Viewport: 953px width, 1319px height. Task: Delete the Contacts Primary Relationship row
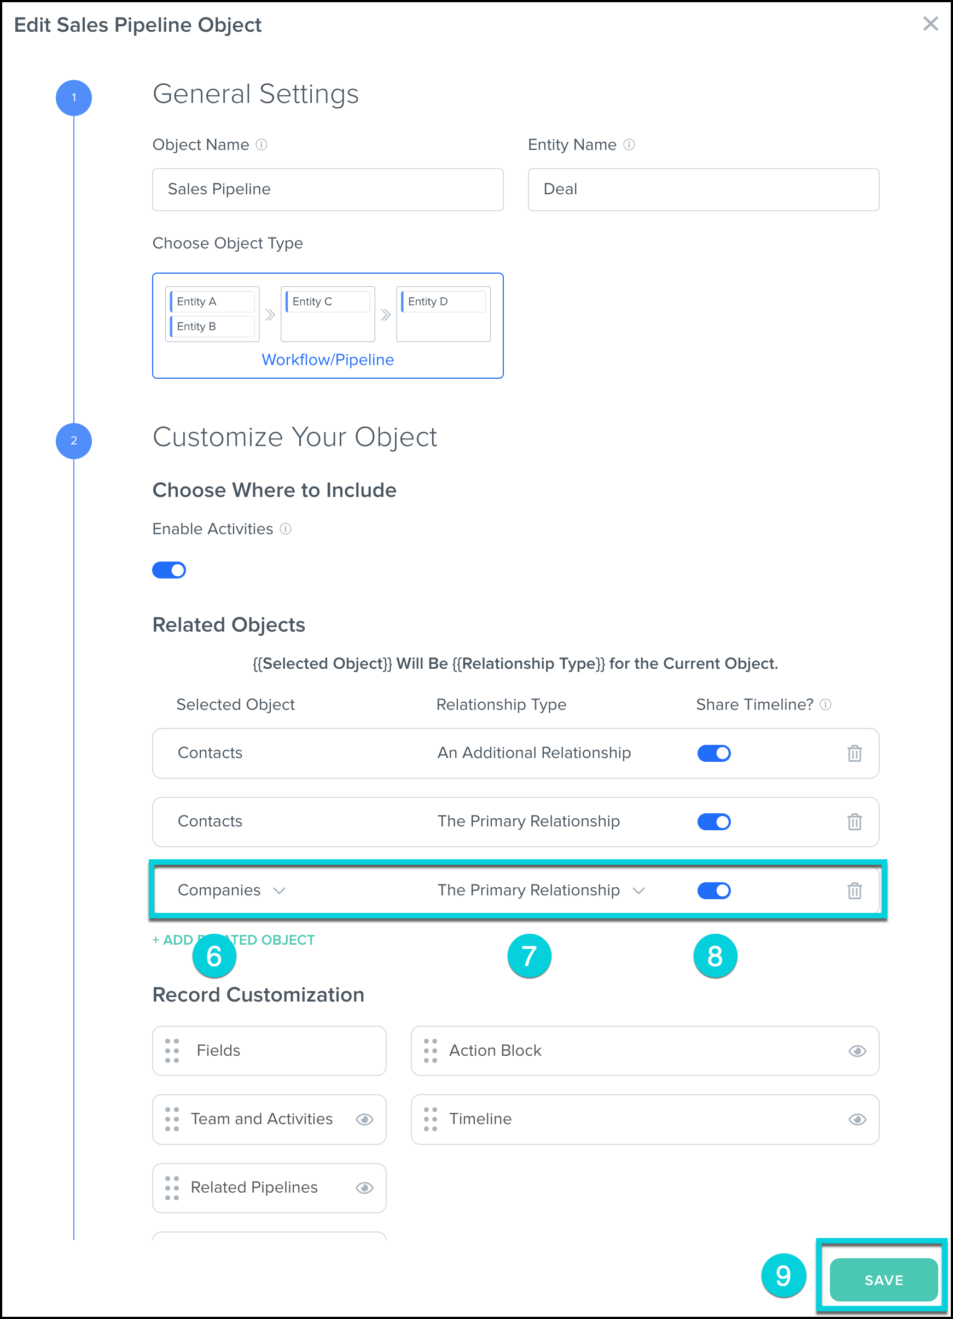click(x=853, y=822)
